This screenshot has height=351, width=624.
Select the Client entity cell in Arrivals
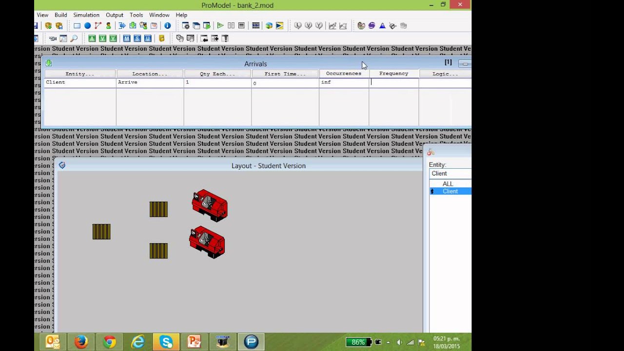80,83
